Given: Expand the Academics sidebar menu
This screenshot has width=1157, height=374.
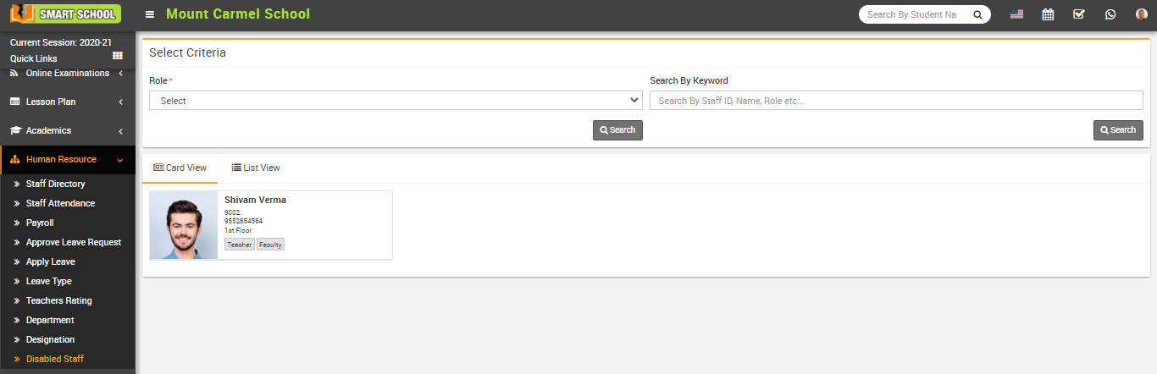Looking at the screenshot, I should tap(67, 130).
